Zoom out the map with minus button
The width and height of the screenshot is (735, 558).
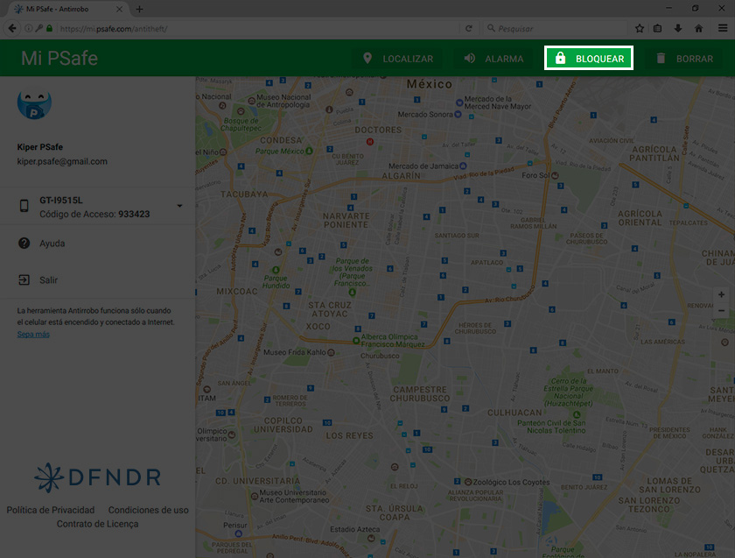tap(721, 311)
